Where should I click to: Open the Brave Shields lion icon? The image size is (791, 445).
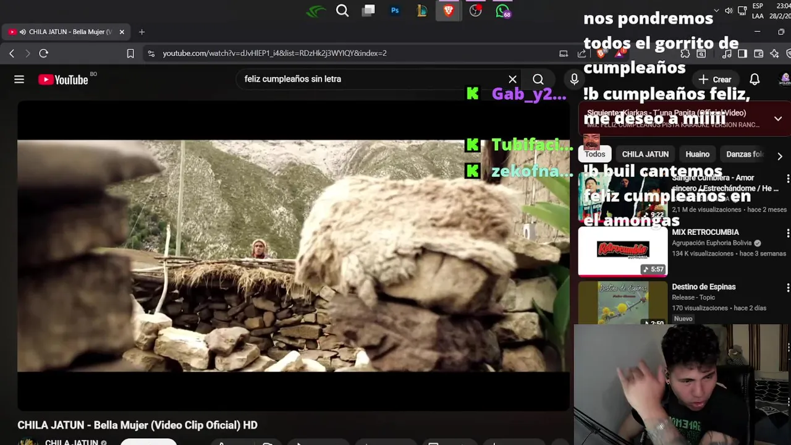point(600,53)
